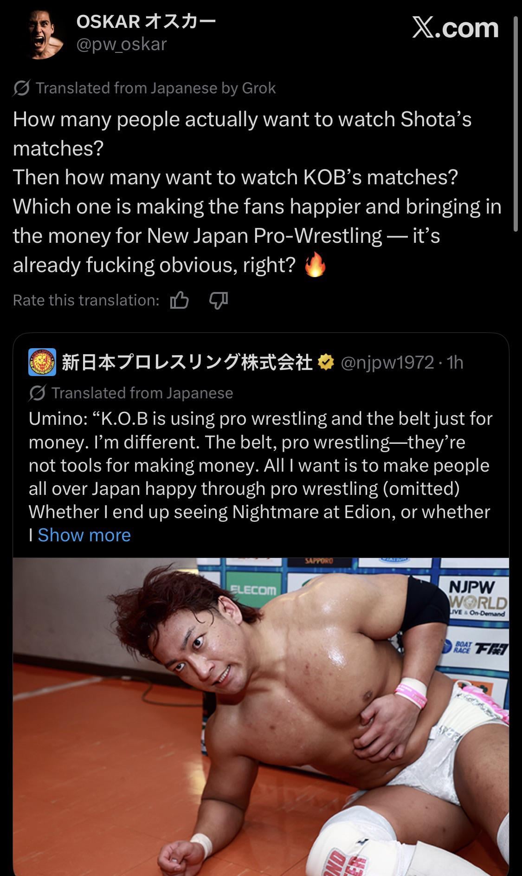Tap the OSKAR profile avatar
Viewport: 522px width, 876px height.
[x=45, y=33]
